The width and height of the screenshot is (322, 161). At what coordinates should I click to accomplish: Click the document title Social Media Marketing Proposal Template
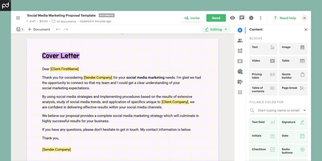click(61, 15)
